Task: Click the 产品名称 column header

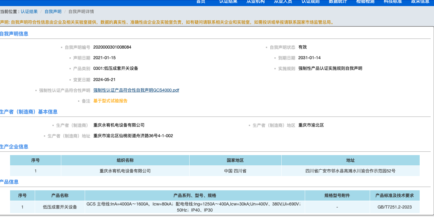Action: [60, 195]
